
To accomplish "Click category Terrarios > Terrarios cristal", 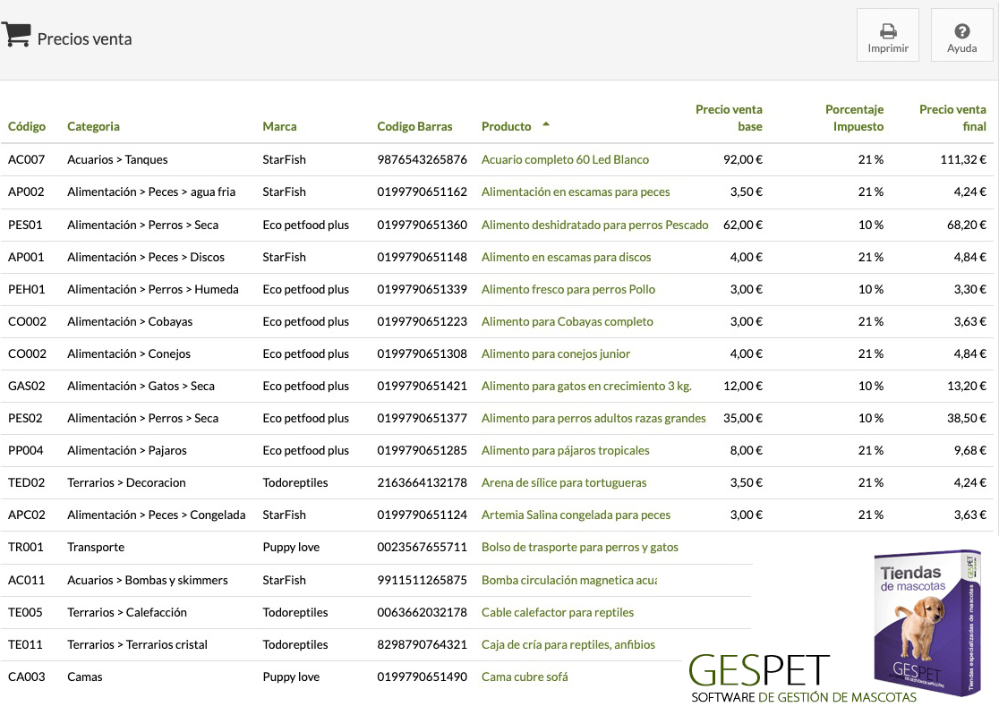I will [137, 644].
